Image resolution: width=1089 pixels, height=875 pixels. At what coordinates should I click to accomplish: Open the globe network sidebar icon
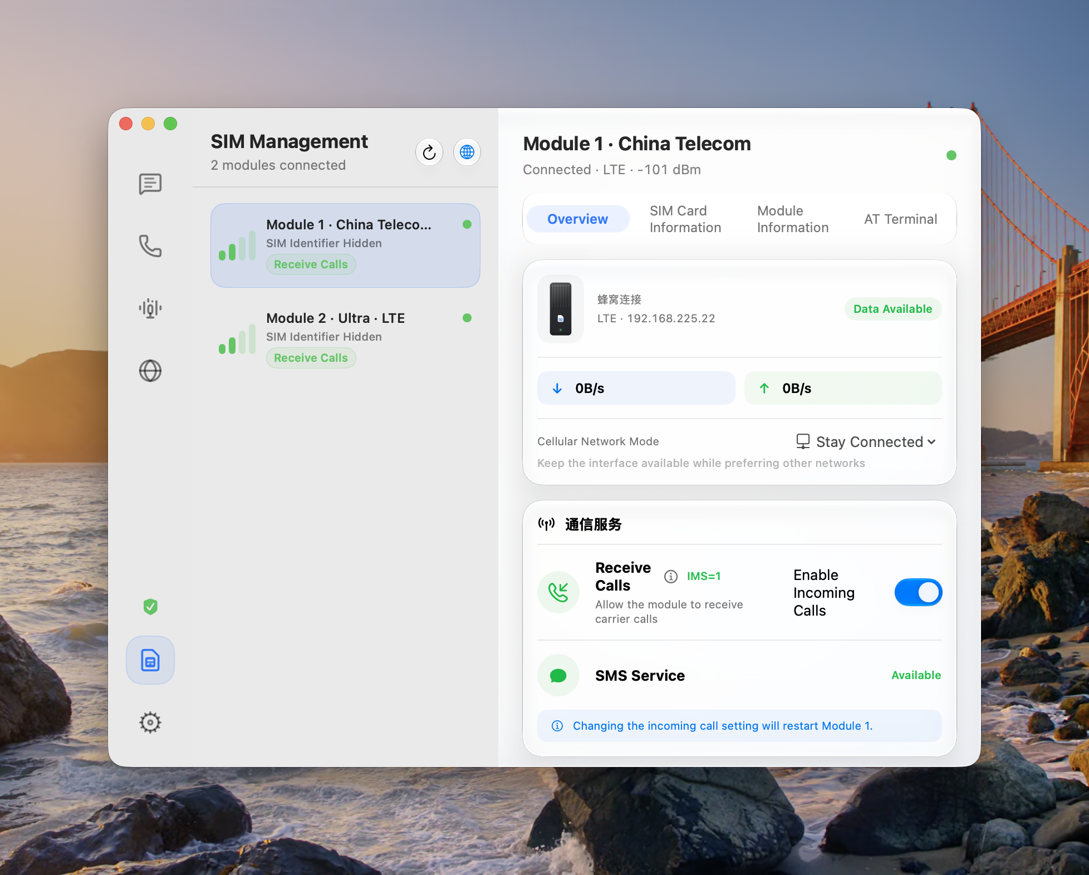click(x=150, y=371)
